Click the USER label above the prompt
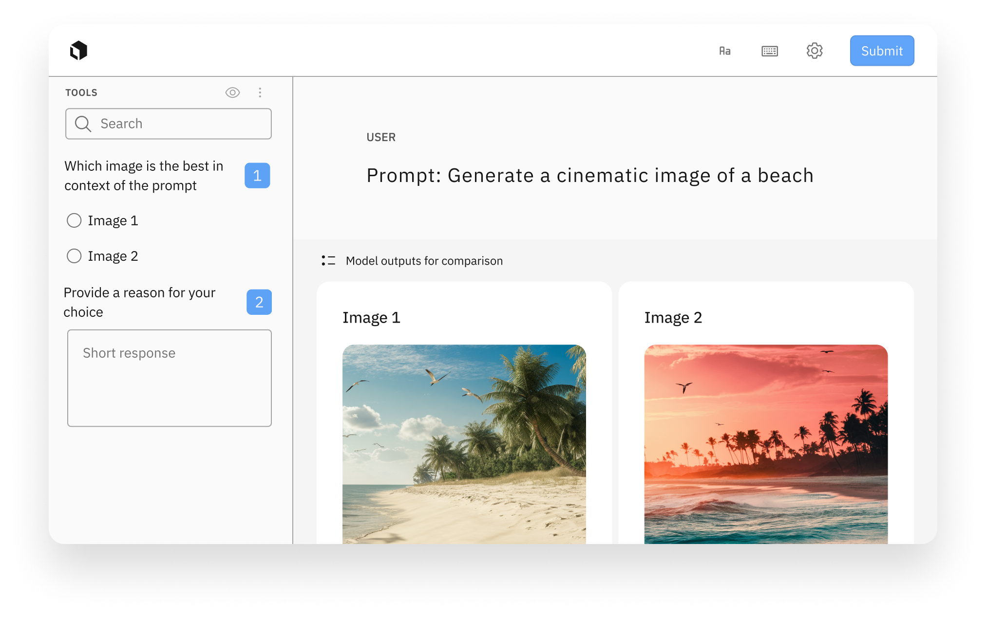The height and width of the screenshot is (617, 986). [381, 137]
